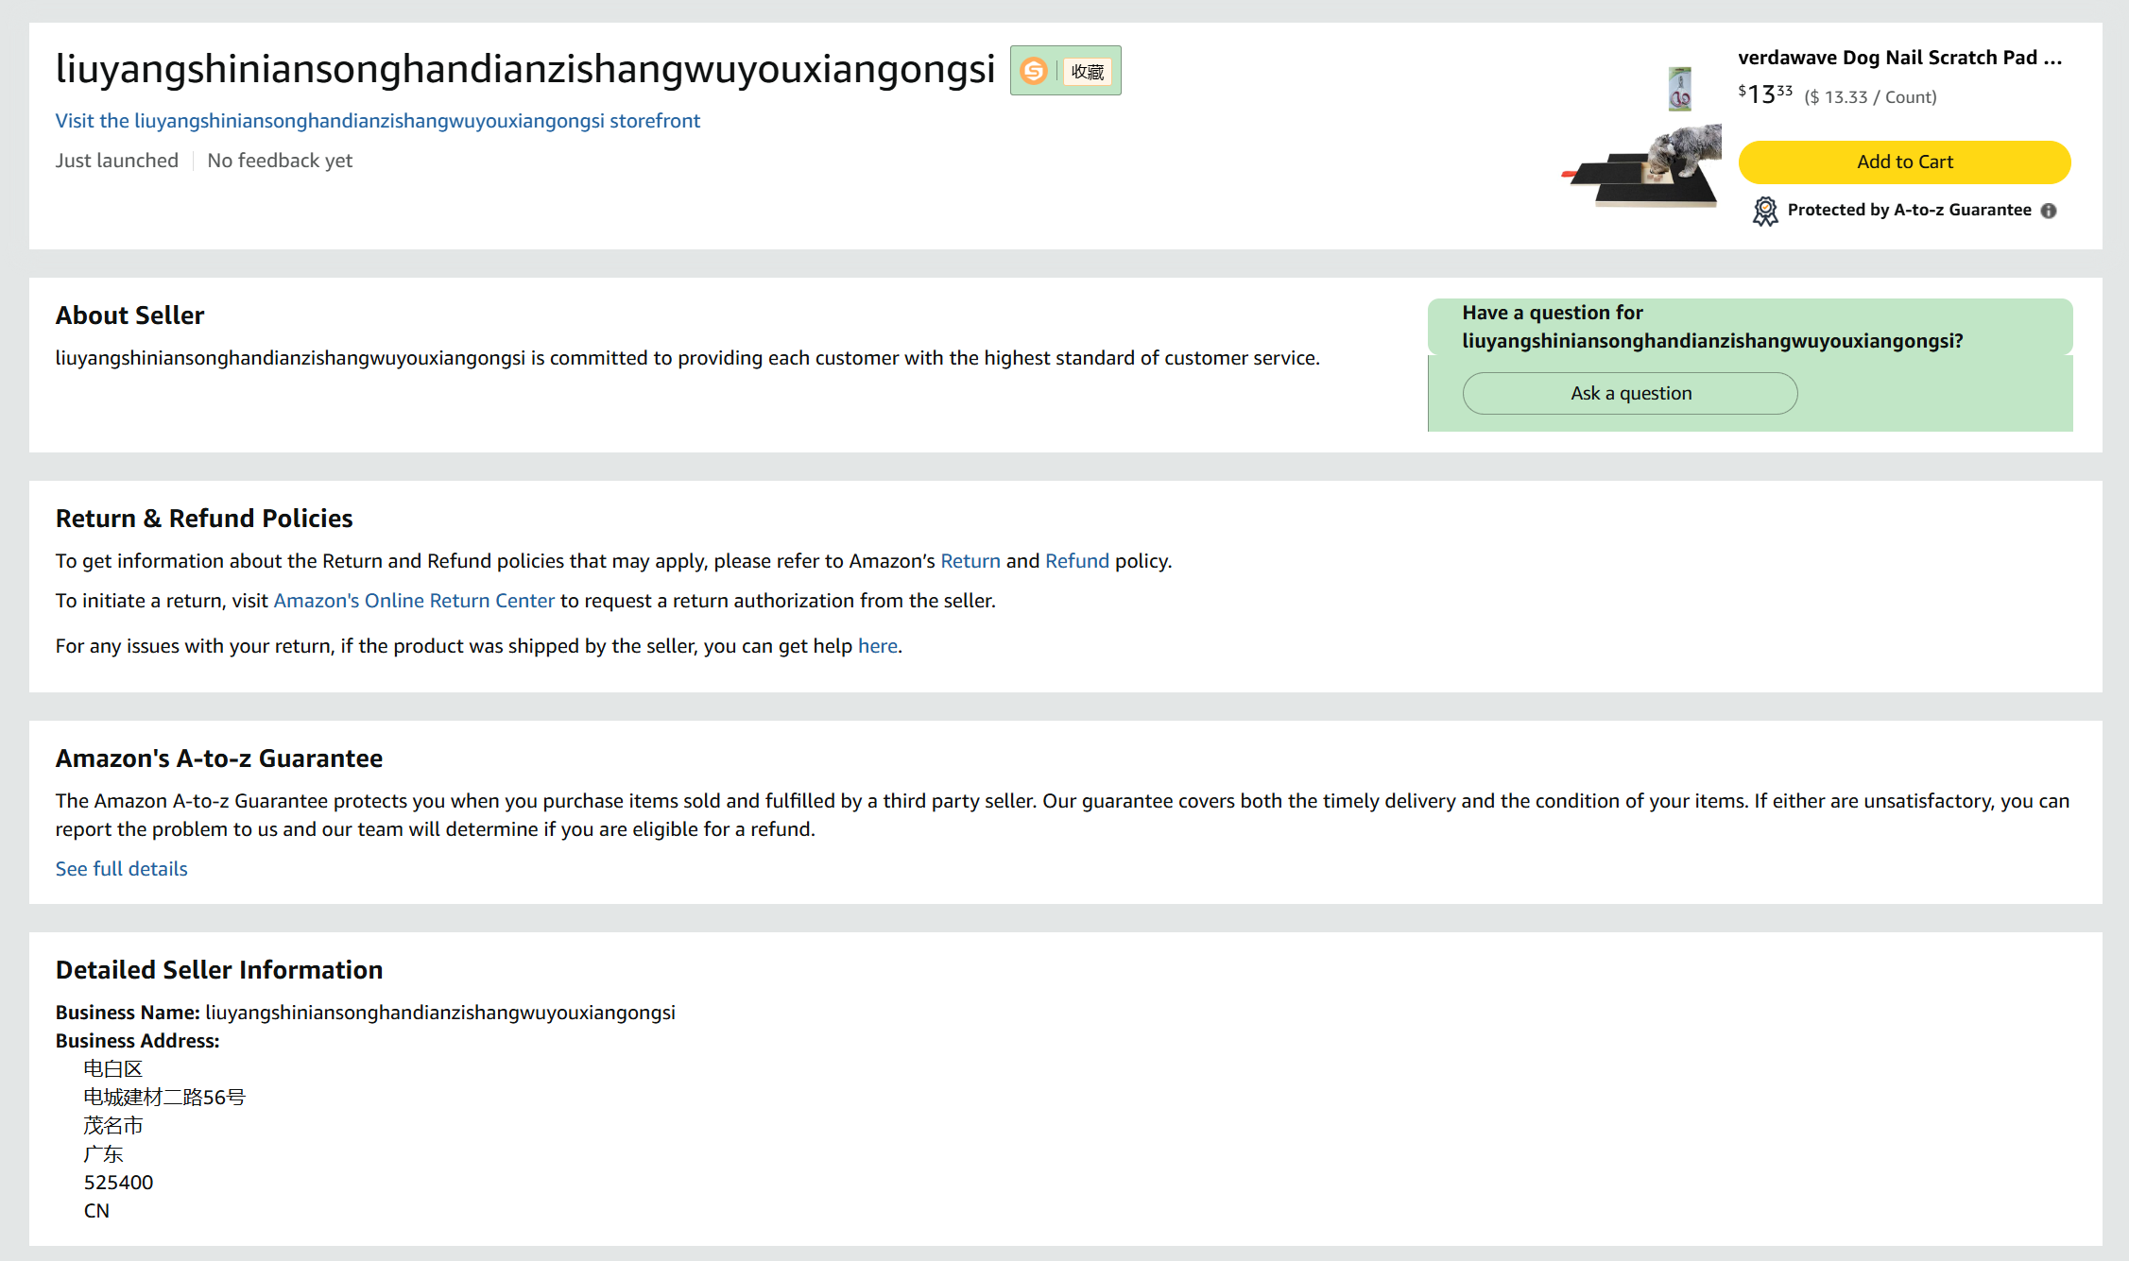Viewport: 2129px width, 1261px height.
Task: Click verdawave Dog Nail Scratch Pad title
Action: (x=1898, y=58)
